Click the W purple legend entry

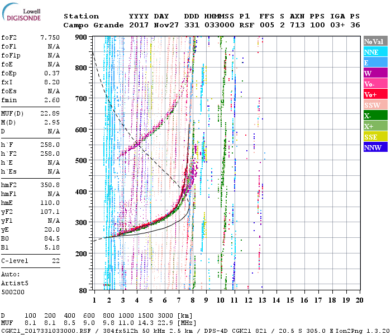coord(374,74)
